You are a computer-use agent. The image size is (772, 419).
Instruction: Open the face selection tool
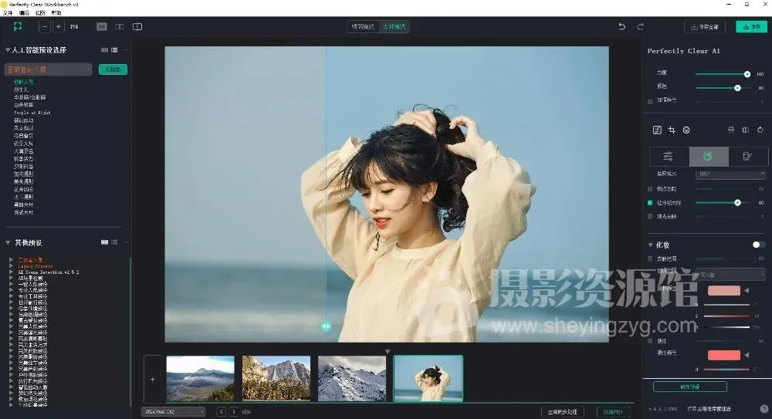(x=686, y=130)
